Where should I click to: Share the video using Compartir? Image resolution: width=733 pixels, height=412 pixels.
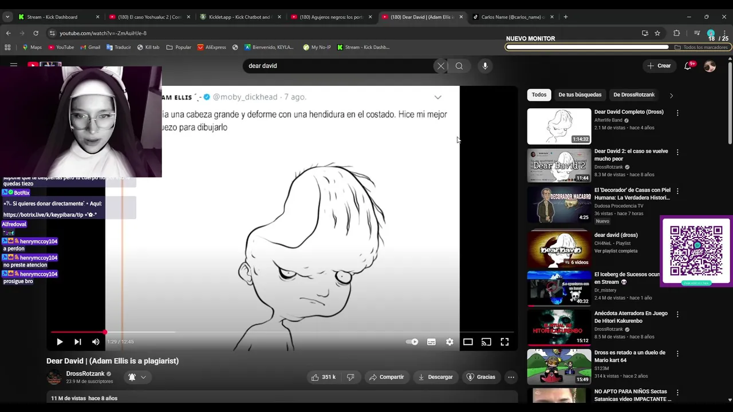(x=387, y=377)
